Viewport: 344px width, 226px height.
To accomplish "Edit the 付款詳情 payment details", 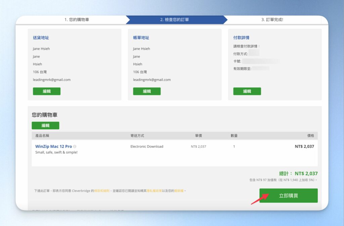I will click(x=247, y=91).
